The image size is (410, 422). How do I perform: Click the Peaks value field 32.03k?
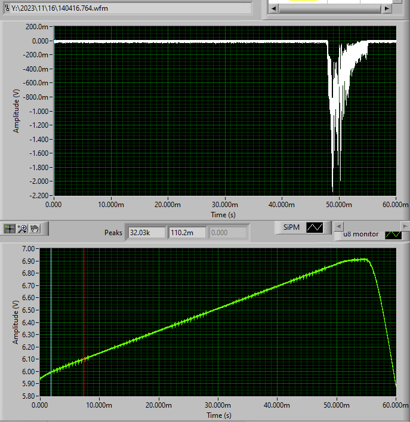pyautogui.click(x=147, y=233)
